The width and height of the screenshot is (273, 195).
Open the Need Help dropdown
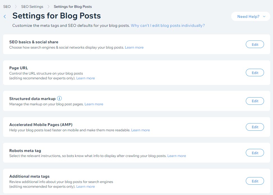click(251, 16)
